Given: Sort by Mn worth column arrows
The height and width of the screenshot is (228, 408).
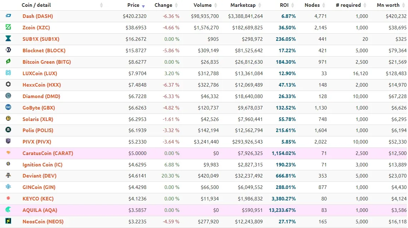Looking at the screenshot, I should point(404,5).
